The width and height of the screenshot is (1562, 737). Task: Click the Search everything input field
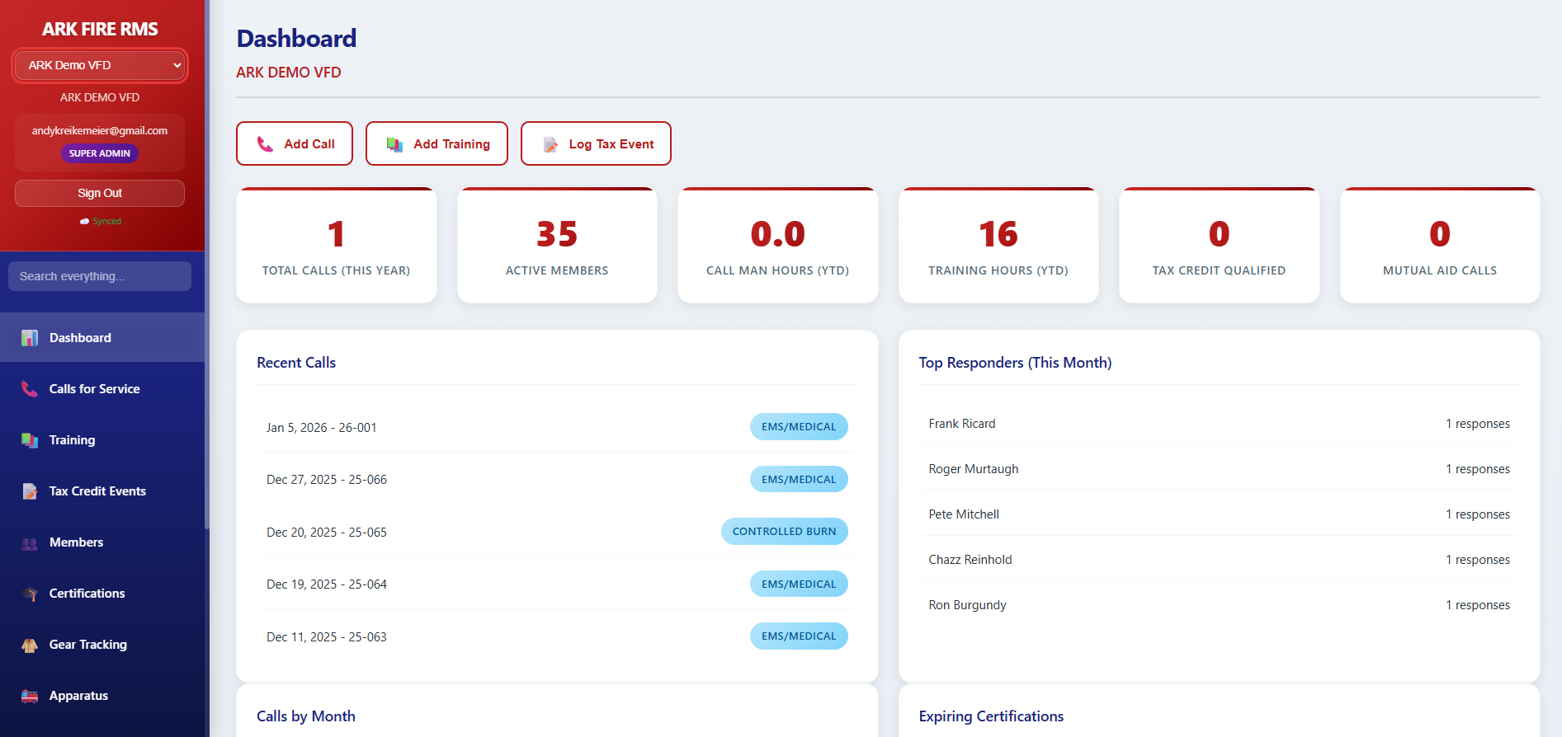point(100,276)
